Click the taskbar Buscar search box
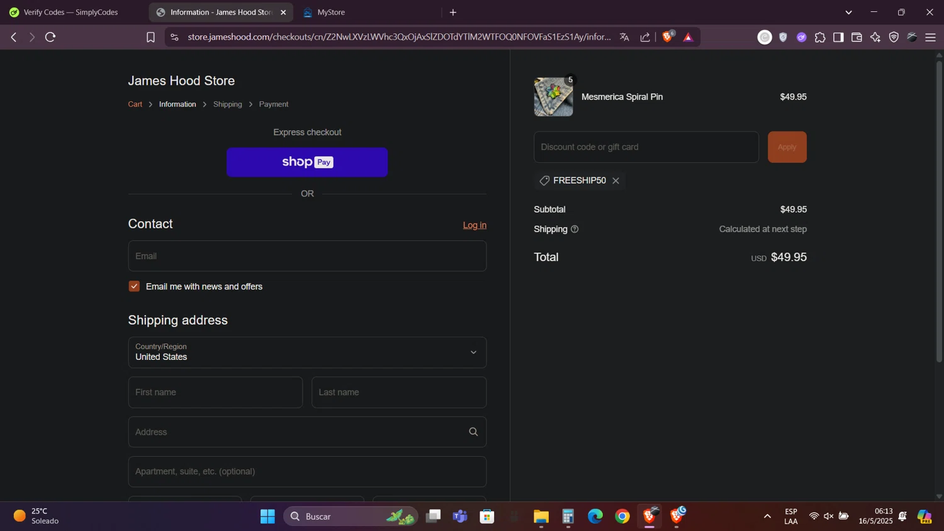Screen dimensions: 944x531 tap(351, 517)
